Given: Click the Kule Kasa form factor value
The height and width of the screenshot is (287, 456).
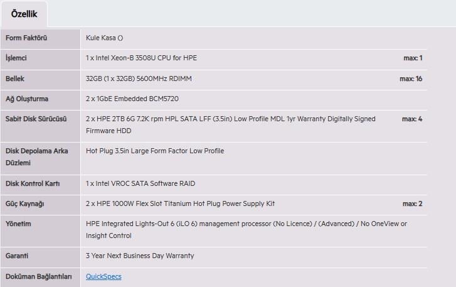Looking at the screenshot, I should click(x=104, y=38).
